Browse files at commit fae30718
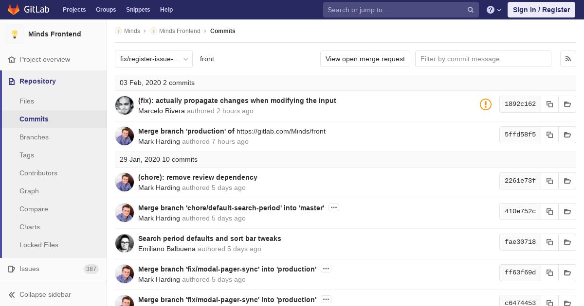Viewport: 584px width, 306px height. coord(567,242)
